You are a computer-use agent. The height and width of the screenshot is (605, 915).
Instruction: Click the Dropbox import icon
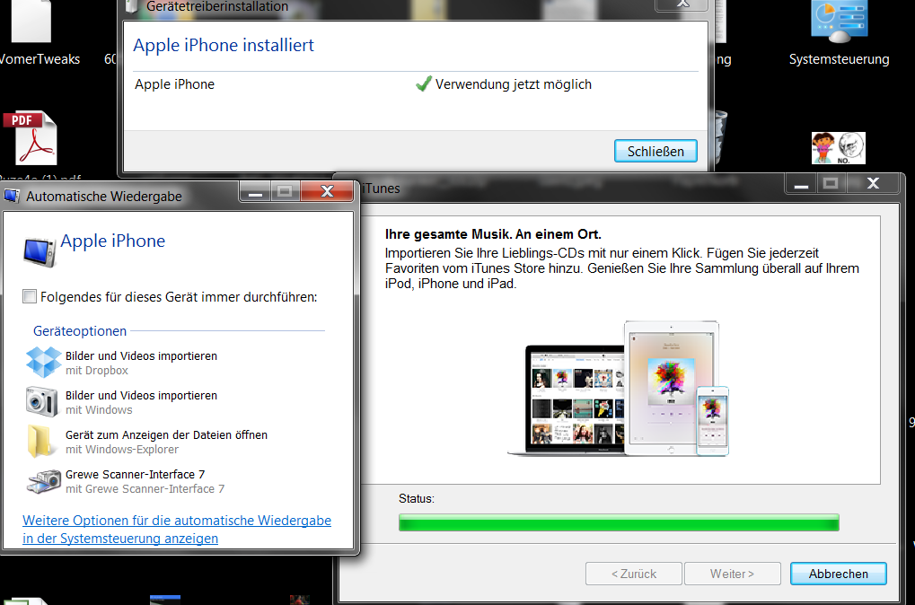(x=43, y=363)
